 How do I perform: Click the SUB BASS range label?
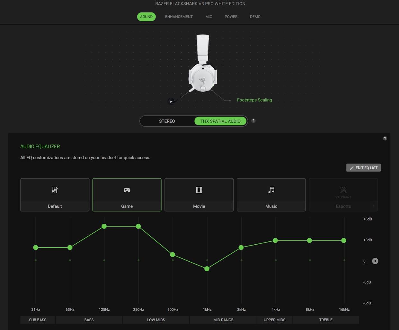pyautogui.click(x=38, y=320)
